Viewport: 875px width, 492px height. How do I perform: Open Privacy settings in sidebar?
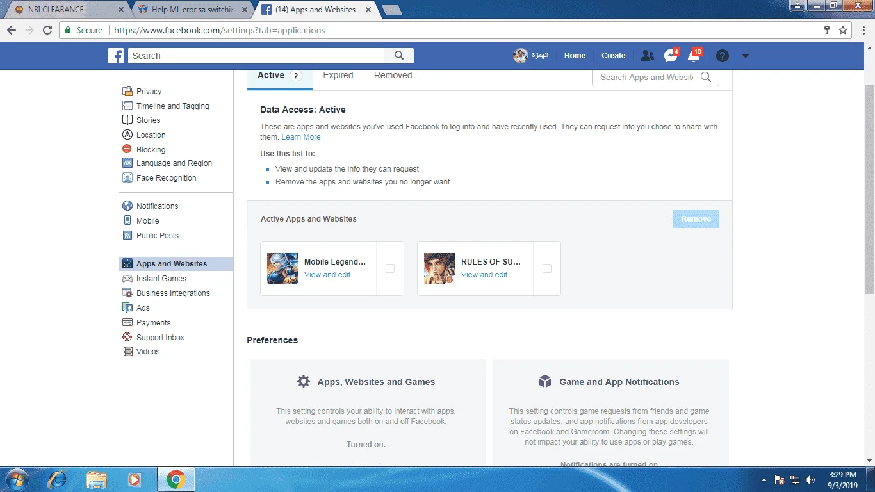149,92
